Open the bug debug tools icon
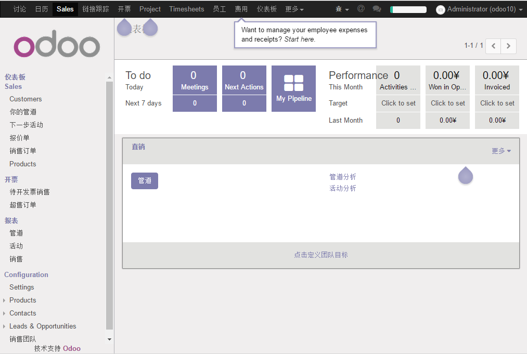 339,9
